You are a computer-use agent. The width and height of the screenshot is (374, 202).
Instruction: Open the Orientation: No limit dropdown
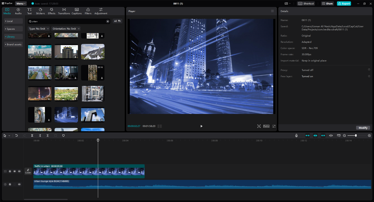click(x=66, y=29)
